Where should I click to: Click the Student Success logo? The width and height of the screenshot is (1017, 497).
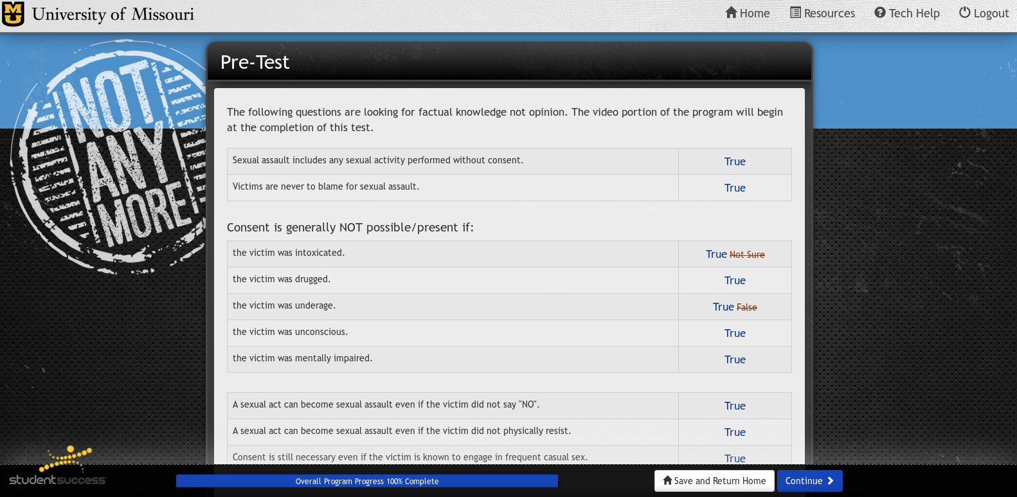click(x=57, y=469)
